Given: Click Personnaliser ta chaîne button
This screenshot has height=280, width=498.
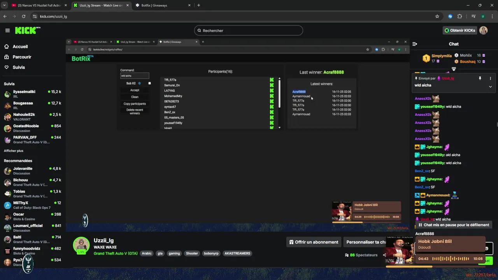Looking at the screenshot, I should click(365, 242).
